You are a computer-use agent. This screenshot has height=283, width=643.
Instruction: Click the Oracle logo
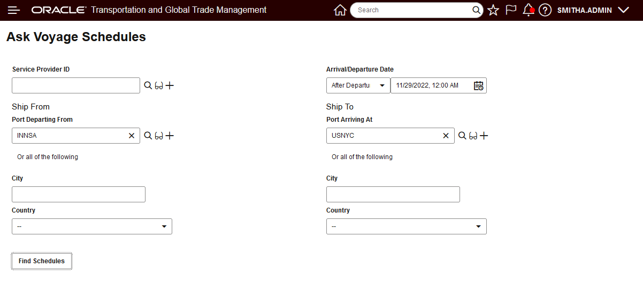59,10
